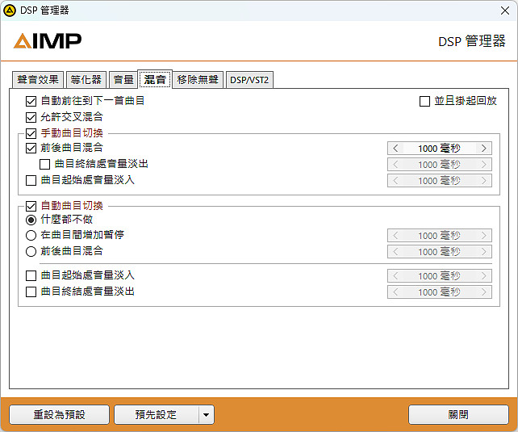Increase manual 曲目起始處音量淡入 duration with right arrow

coord(484,180)
